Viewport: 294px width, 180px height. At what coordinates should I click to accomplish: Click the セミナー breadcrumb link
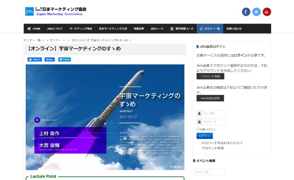pos(56,40)
